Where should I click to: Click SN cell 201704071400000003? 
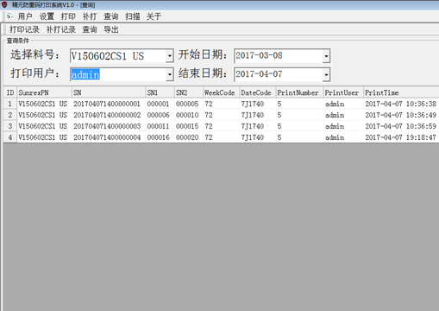[x=109, y=126]
